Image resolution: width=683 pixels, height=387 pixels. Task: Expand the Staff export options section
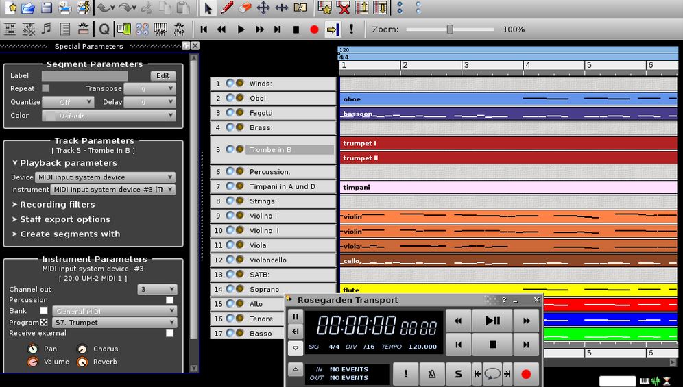click(60, 219)
